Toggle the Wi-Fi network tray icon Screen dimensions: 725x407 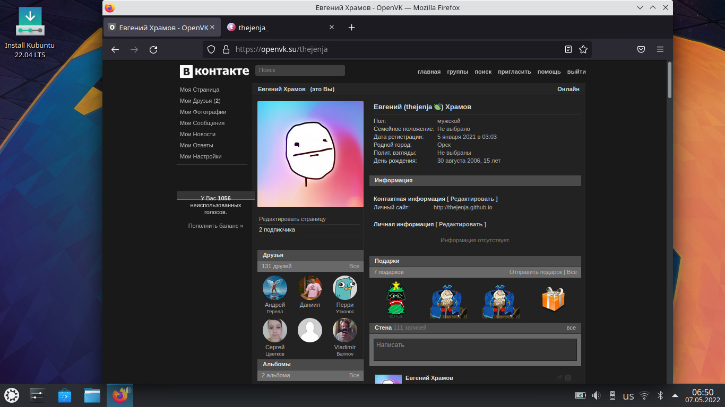coord(644,395)
